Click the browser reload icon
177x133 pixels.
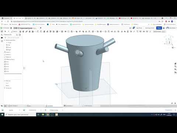[x=8, y=21]
